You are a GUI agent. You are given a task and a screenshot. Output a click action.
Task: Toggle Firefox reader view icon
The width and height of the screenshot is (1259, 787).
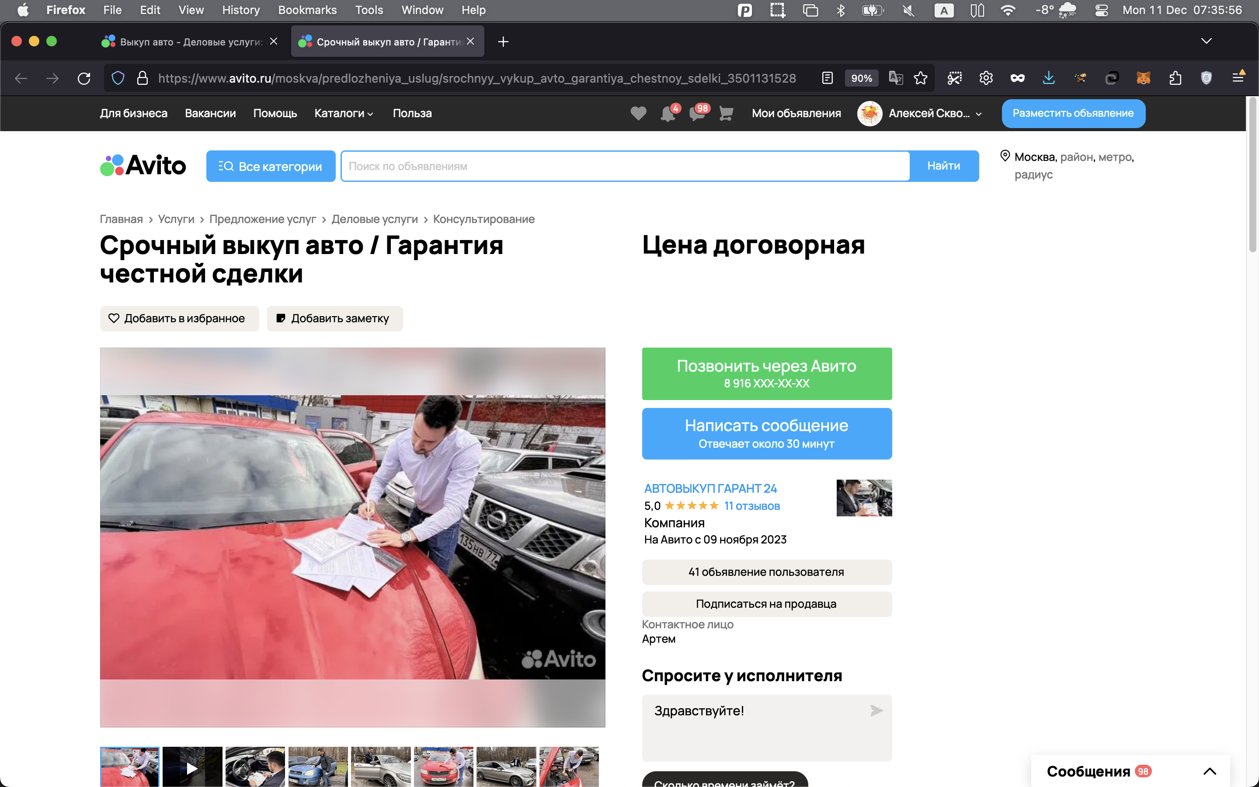click(x=827, y=78)
